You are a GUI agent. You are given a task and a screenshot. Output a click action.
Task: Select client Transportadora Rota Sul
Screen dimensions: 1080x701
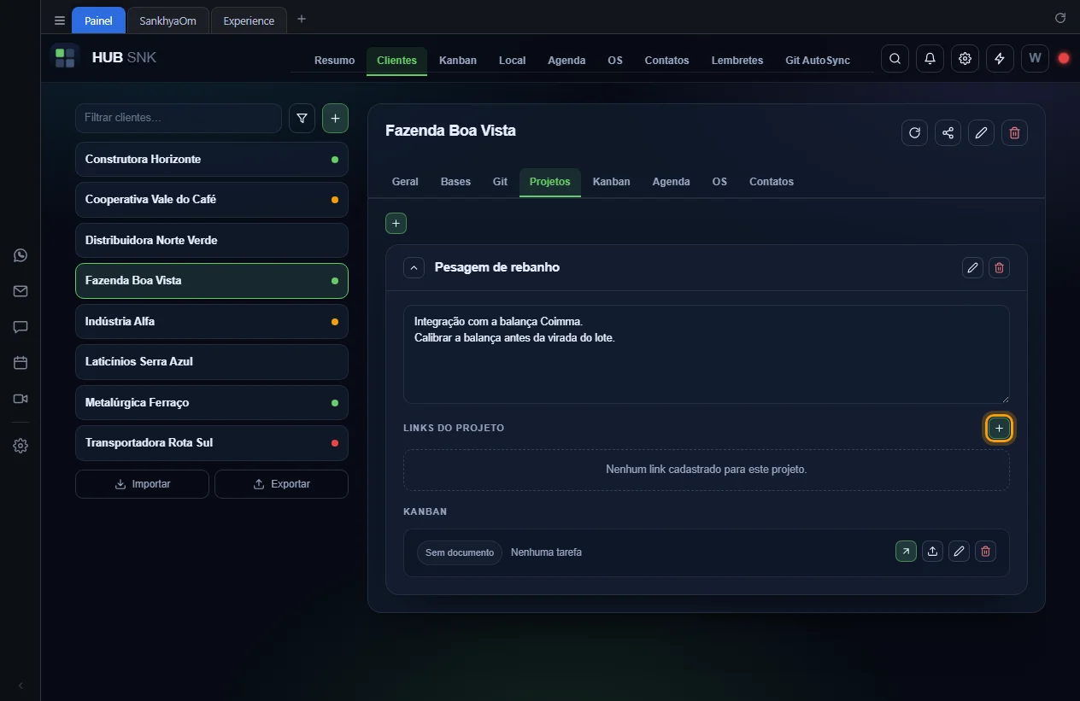(212, 443)
